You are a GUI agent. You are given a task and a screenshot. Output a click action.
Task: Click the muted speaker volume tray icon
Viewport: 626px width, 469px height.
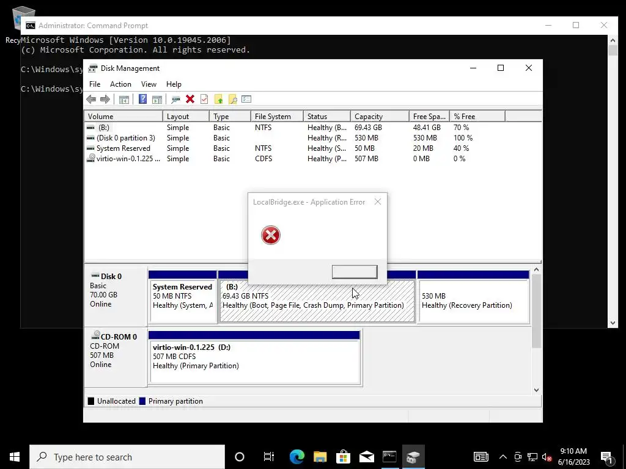[547, 457]
